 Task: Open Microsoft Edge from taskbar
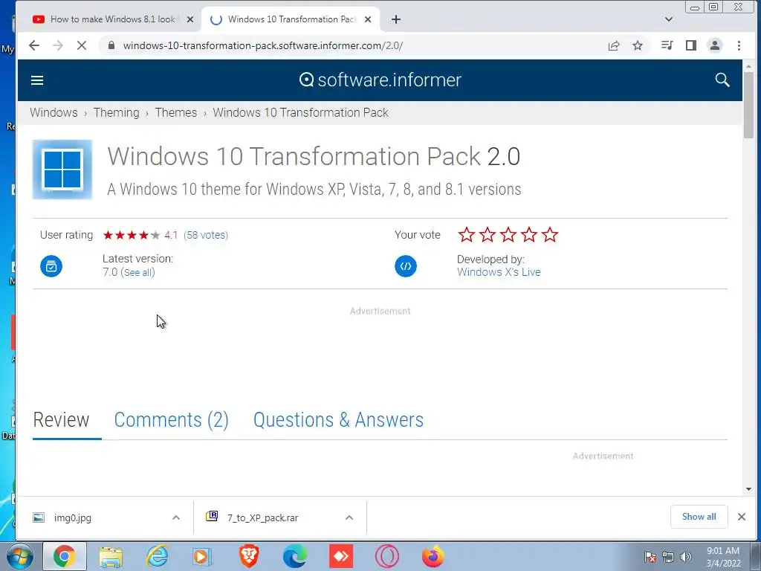(295, 556)
